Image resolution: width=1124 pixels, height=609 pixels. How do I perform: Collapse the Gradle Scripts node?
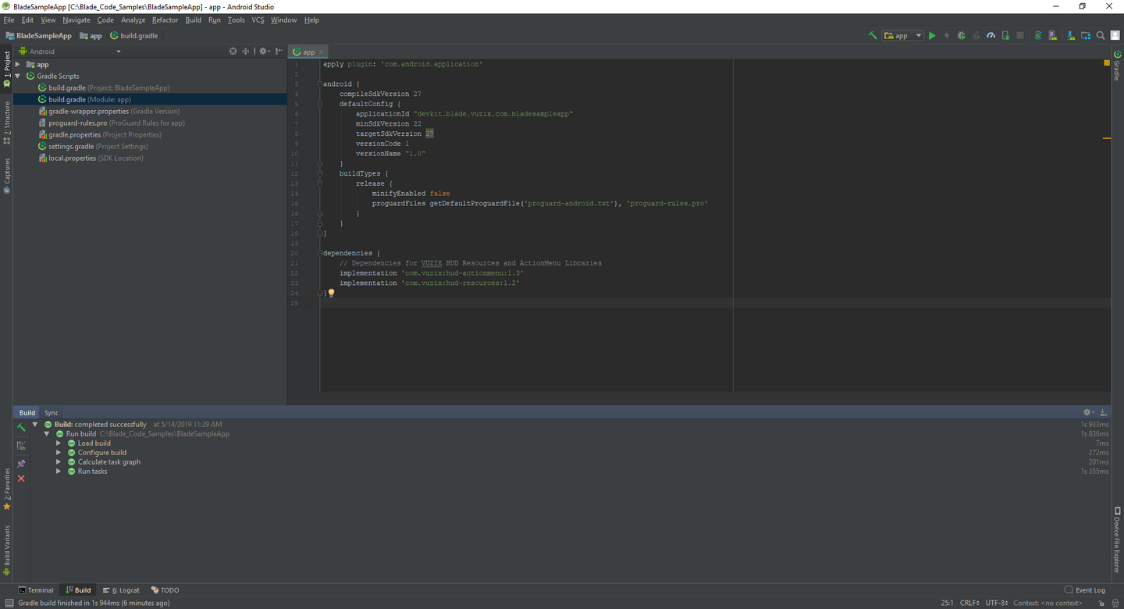click(x=18, y=77)
